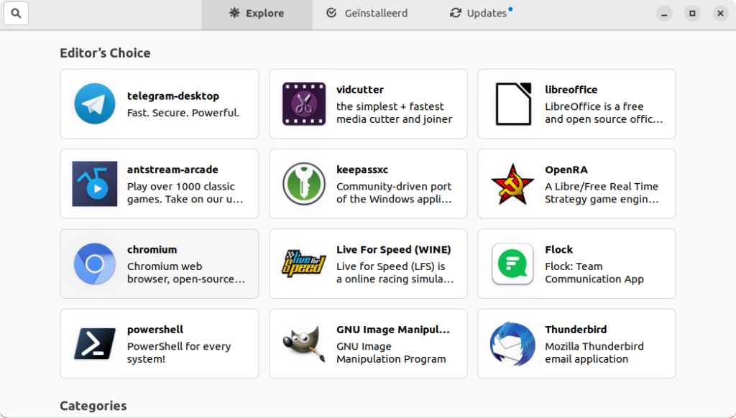
Task: Click the Chromium blue circle icon
Action: [x=95, y=264]
